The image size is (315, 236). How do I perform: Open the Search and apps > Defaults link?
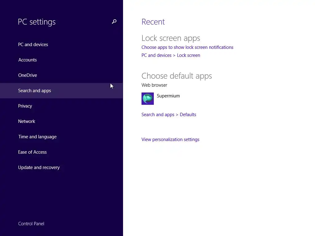[x=169, y=115]
